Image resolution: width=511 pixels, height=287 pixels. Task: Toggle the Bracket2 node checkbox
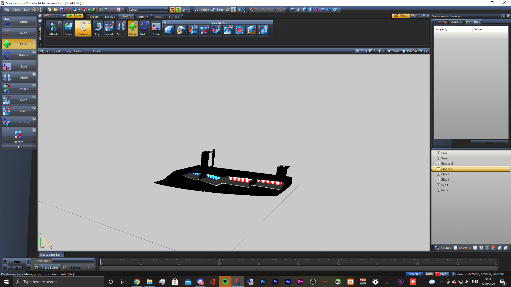pyautogui.click(x=438, y=169)
